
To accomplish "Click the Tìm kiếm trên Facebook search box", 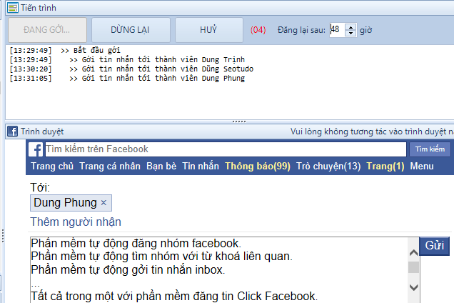I will 226,149.
